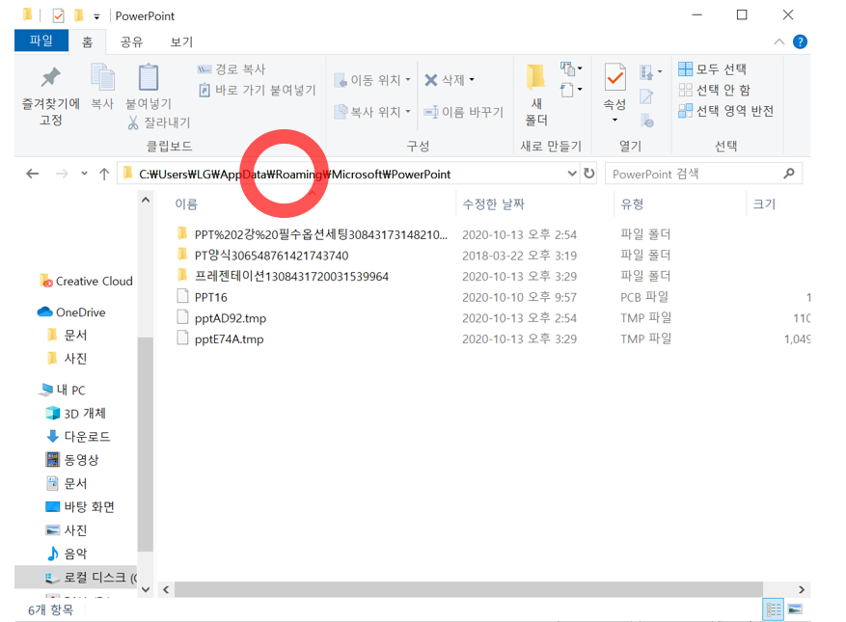The width and height of the screenshot is (846, 622).
Task: Open Creative Cloud in navigation pane
Action: [86, 281]
